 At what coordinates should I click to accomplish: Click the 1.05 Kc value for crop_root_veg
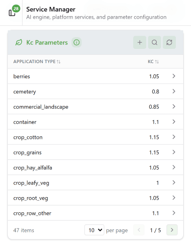pyautogui.click(x=154, y=198)
